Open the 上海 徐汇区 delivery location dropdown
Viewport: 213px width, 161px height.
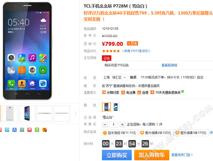pyautogui.click(x=115, y=78)
